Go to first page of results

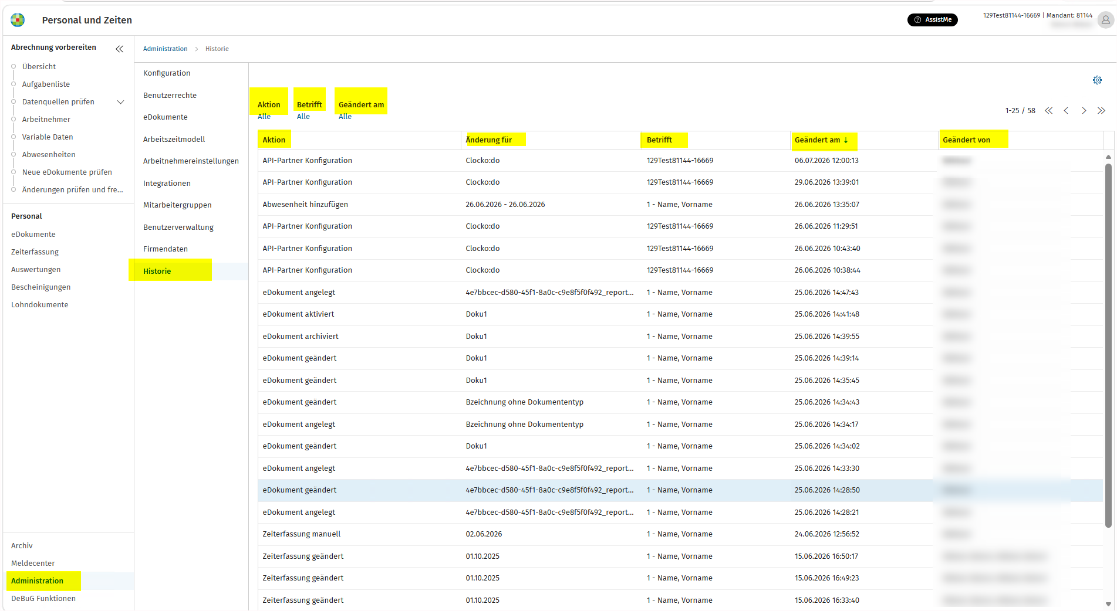[1048, 110]
